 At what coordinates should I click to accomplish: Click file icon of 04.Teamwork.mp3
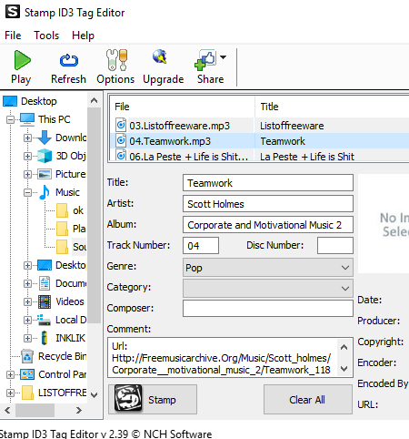click(121, 140)
